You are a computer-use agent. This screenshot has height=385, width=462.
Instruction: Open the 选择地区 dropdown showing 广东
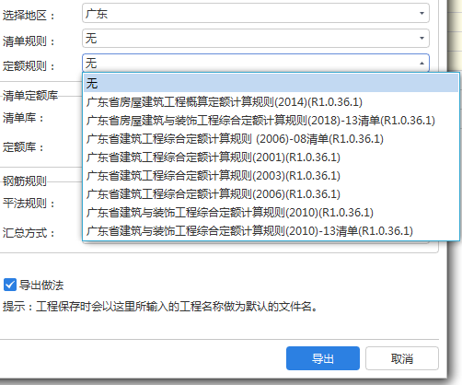pyautogui.click(x=256, y=13)
